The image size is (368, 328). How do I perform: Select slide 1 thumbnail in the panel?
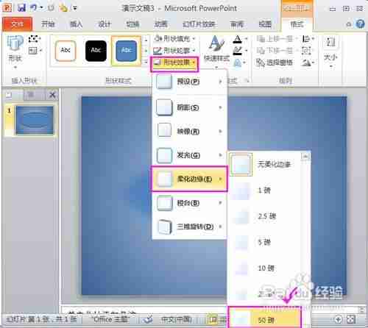pyautogui.click(x=35, y=120)
